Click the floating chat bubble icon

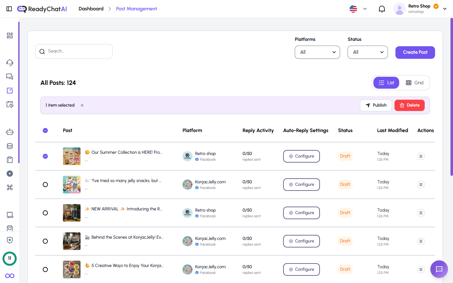439,269
